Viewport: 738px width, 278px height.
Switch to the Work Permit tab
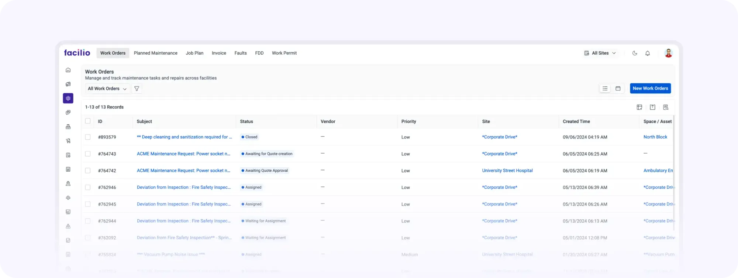[284, 53]
